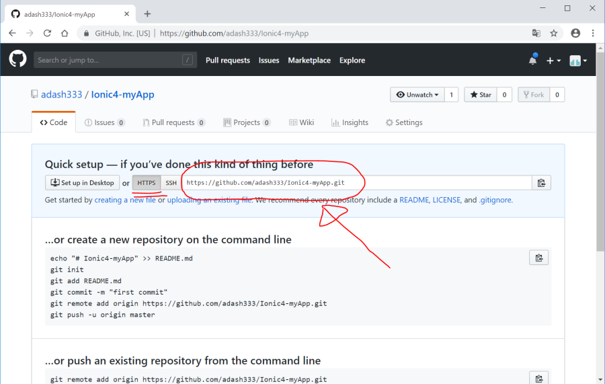Viewport: 605px width, 384px height.
Task: Reload the page in Chrome
Action: [x=47, y=33]
